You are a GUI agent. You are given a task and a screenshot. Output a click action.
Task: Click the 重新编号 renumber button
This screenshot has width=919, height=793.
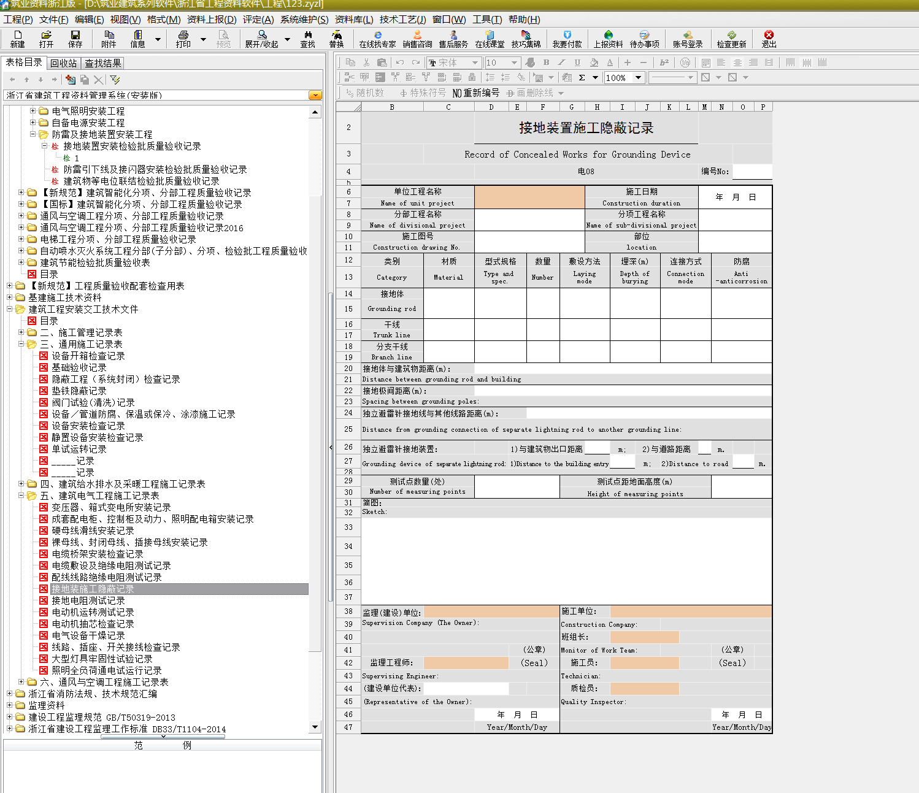(476, 93)
